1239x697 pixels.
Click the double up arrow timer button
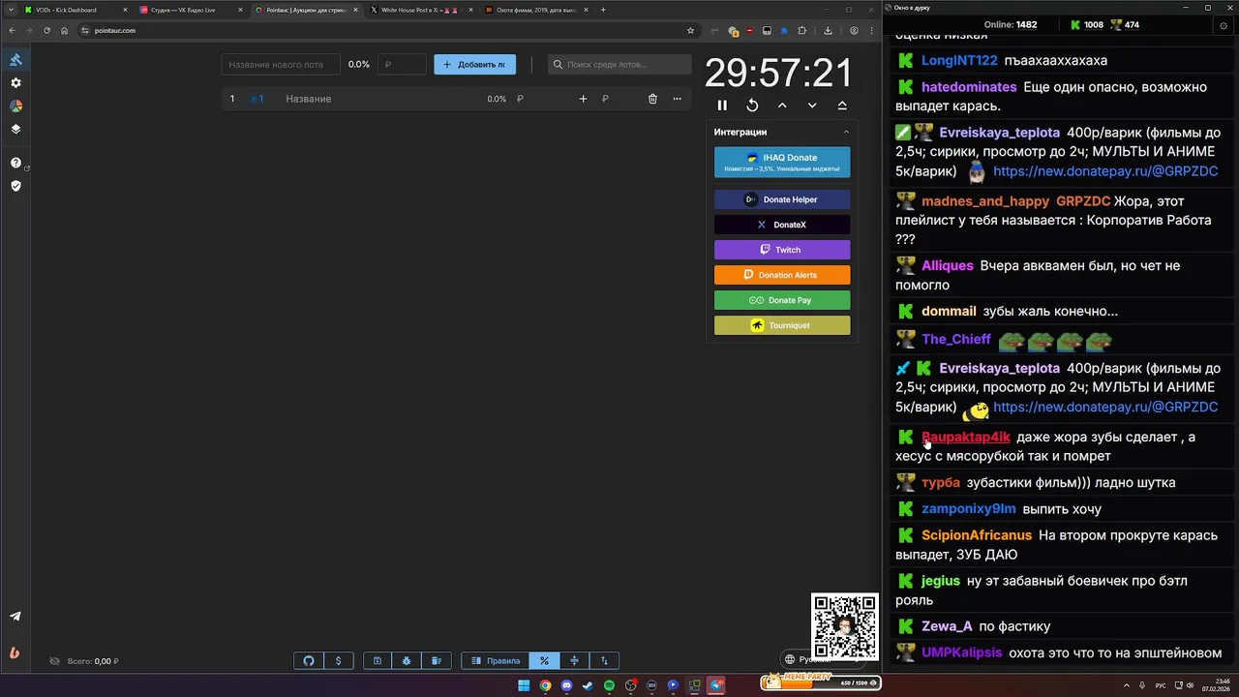click(x=842, y=106)
